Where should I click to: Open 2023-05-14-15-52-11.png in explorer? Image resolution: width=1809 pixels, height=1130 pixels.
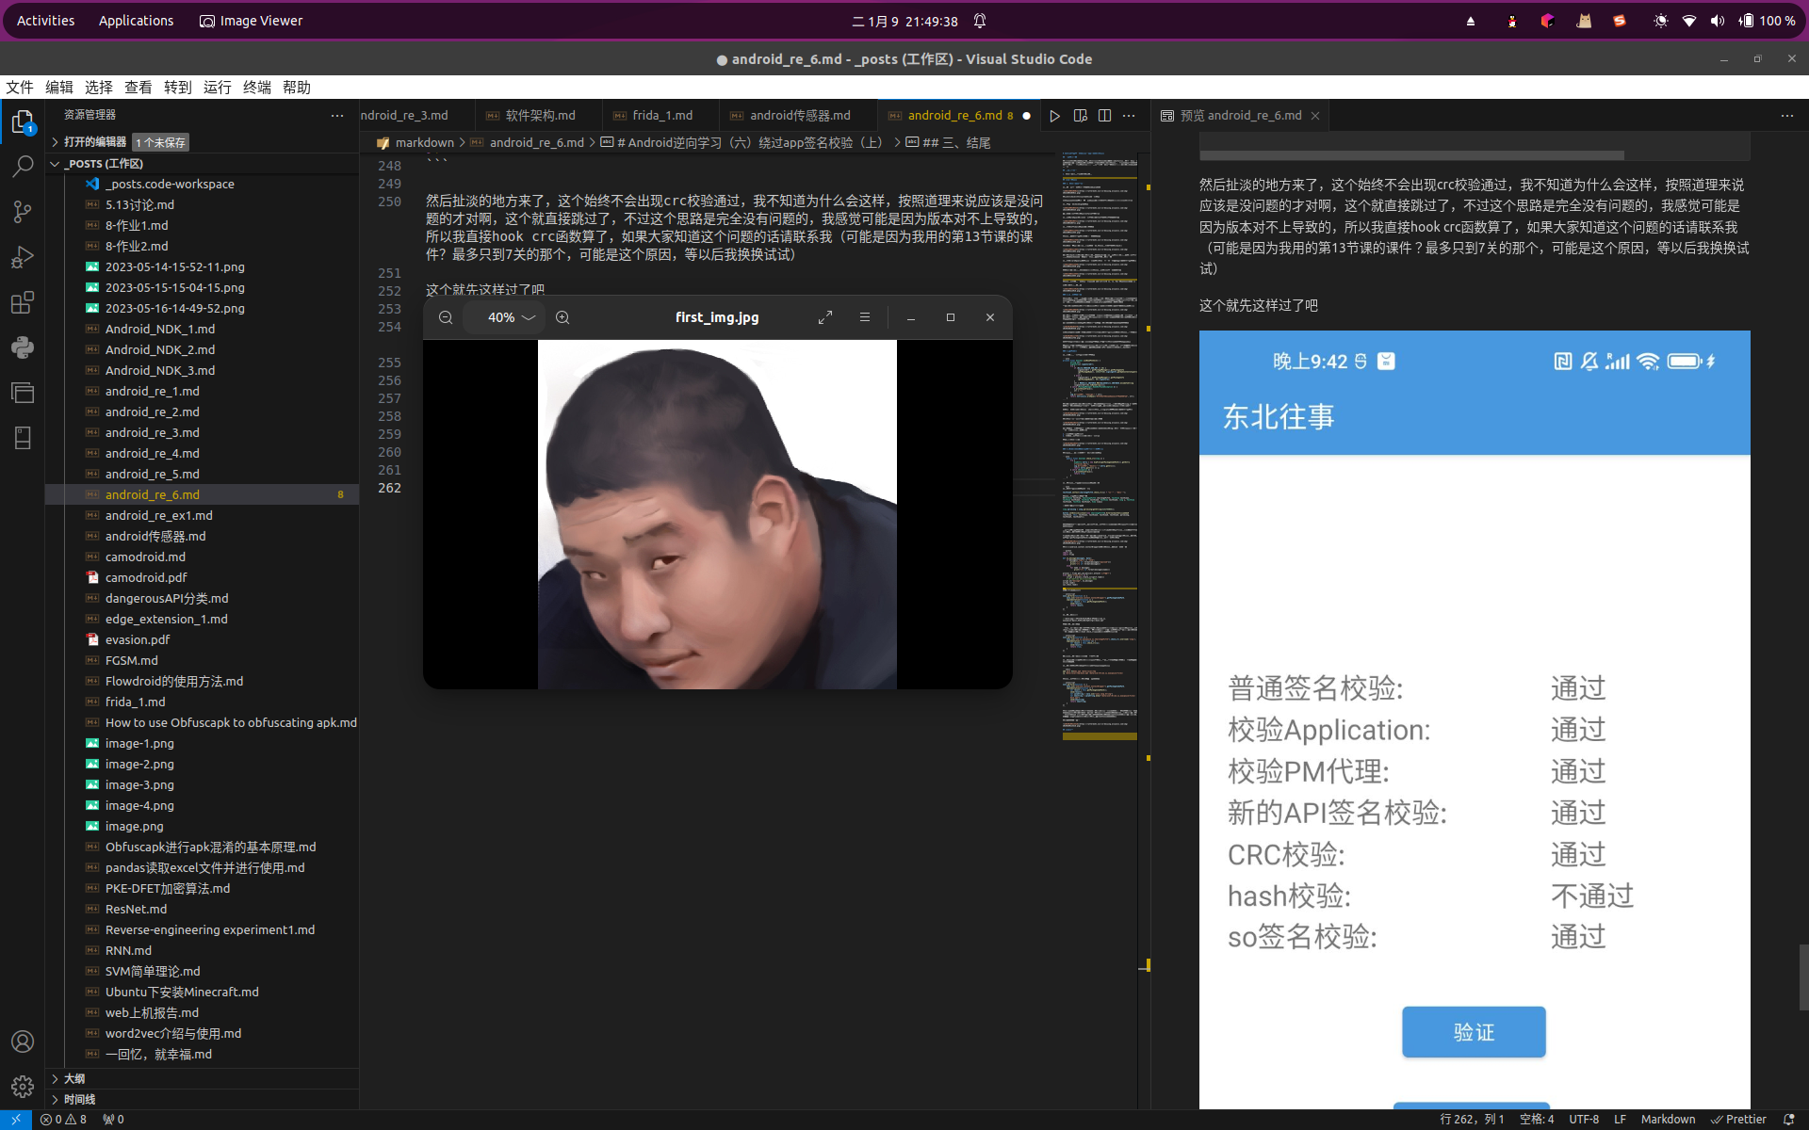pyautogui.click(x=174, y=267)
